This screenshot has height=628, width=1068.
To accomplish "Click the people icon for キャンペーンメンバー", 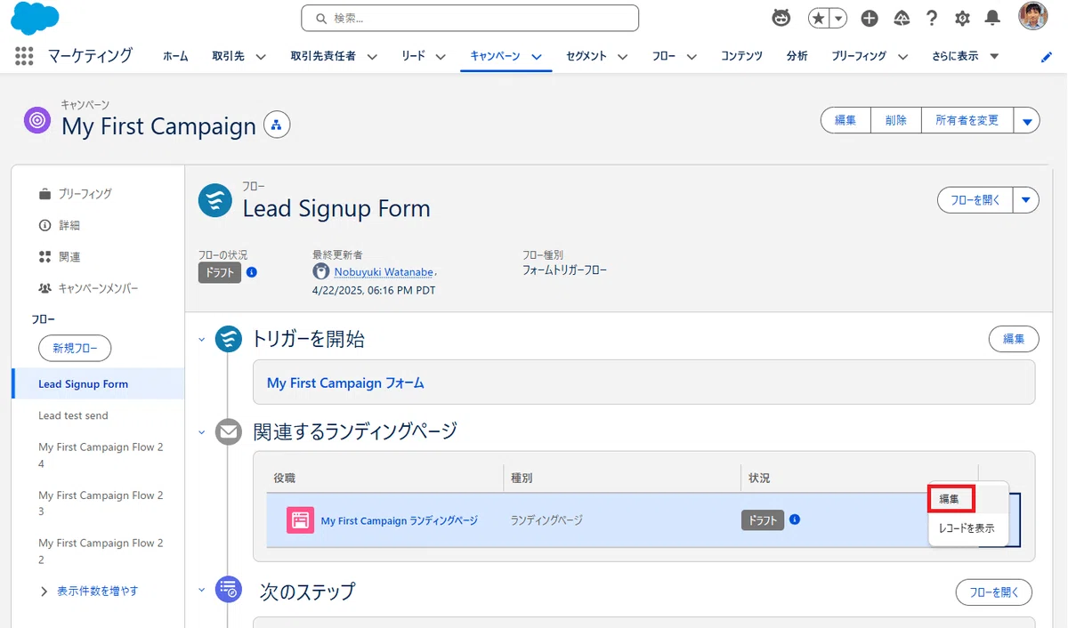I will click(45, 288).
